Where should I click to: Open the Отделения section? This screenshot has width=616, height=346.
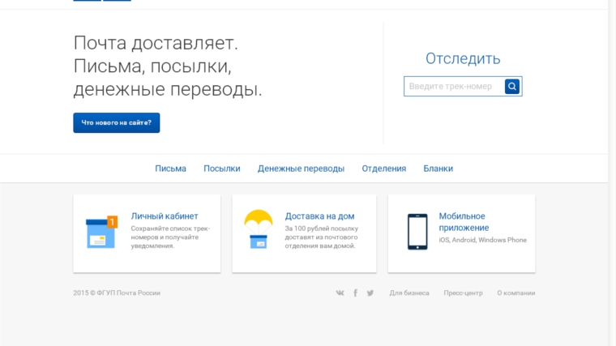tap(384, 169)
